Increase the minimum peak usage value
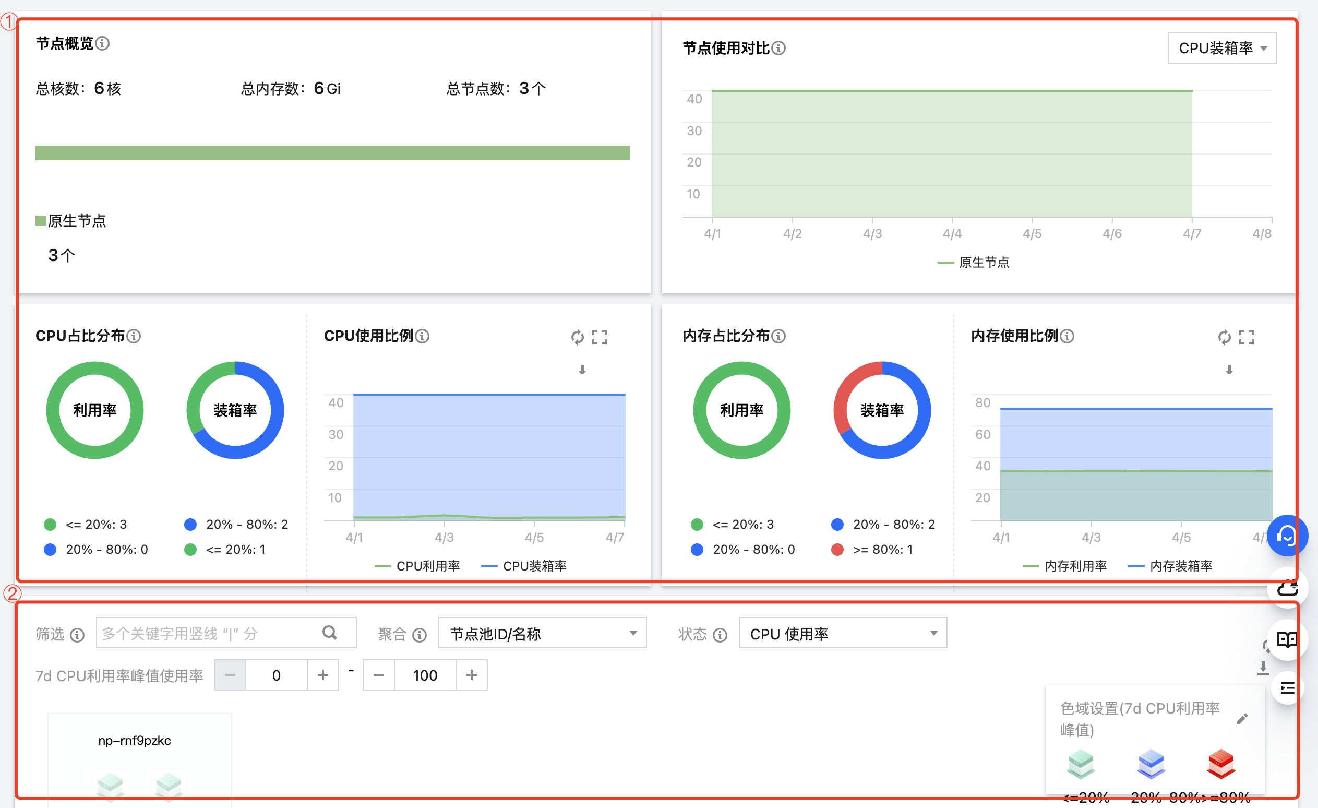 [322, 675]
